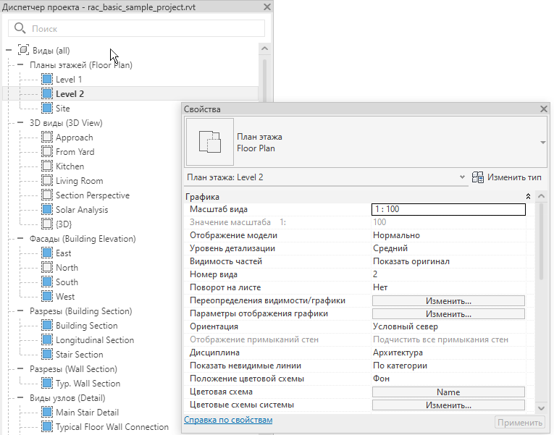The width and height of the screenshot is (554, 435).
Task: Collapse Разрезы (Building Section) group
Action: click(x=20, y=311)
